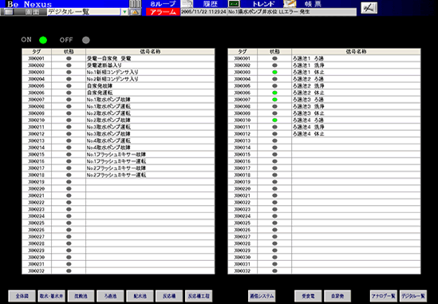Open the 8ループ loop view icon
438x304 pixels.
(135, 4)
